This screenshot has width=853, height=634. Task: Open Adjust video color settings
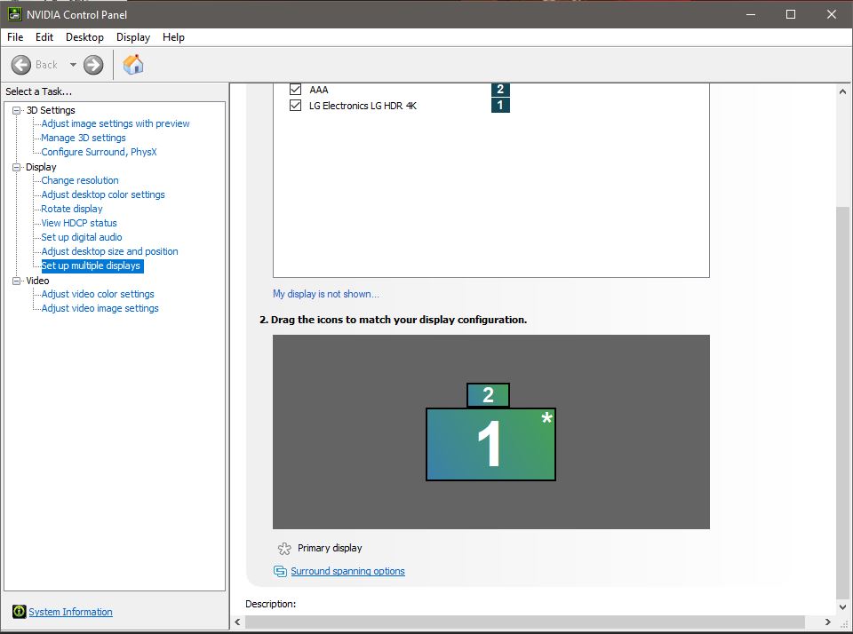tap(98, 294)
